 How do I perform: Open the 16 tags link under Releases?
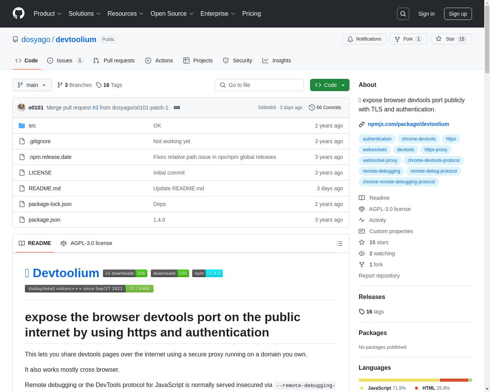(x=371, y=312)
